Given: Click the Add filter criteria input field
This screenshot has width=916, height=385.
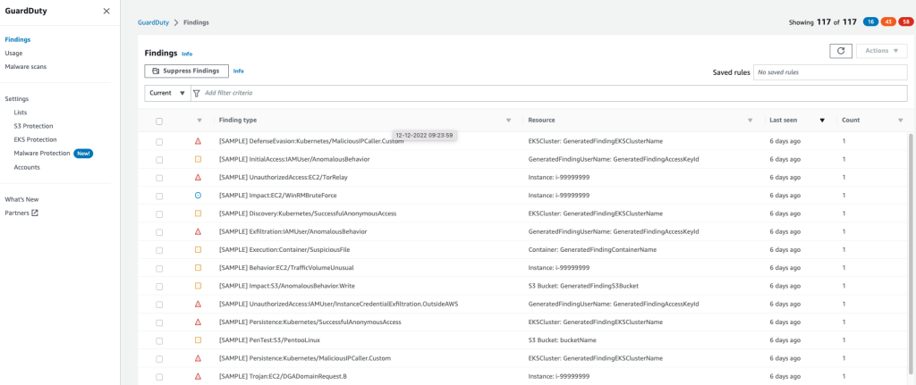Looking at the screenshot, I should pyautogui.click(x=549, y=93).
